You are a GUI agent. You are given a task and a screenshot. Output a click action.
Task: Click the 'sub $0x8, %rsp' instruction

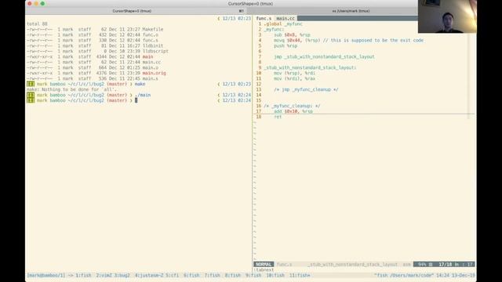click(x=292, y=34)
